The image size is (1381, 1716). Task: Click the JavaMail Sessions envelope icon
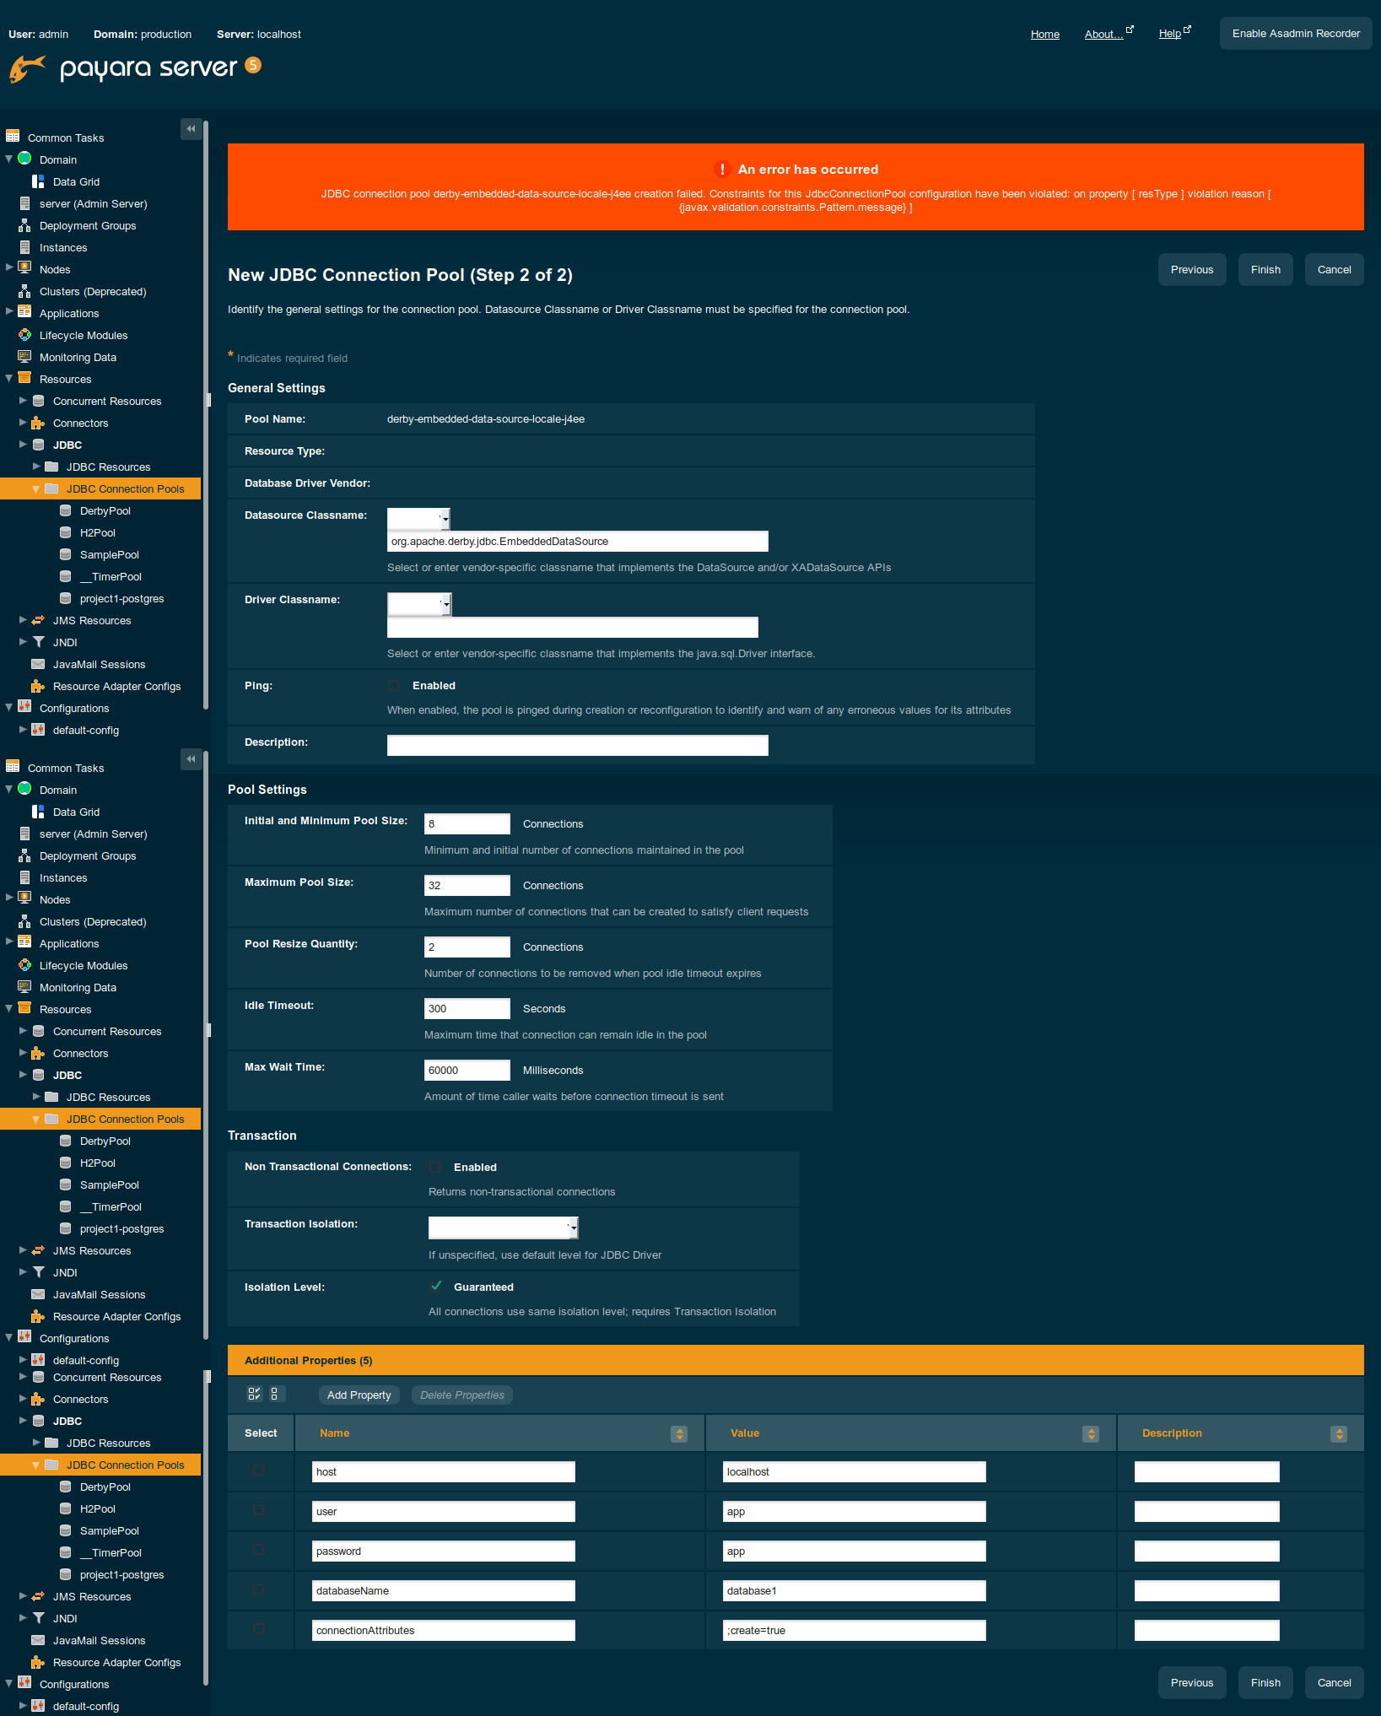tap(38, 664)
